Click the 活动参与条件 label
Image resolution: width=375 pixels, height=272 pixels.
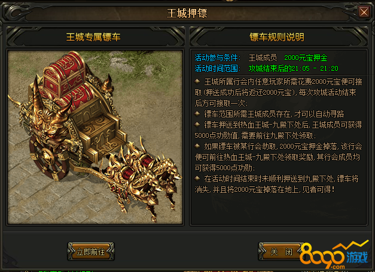tap(216, 58)
